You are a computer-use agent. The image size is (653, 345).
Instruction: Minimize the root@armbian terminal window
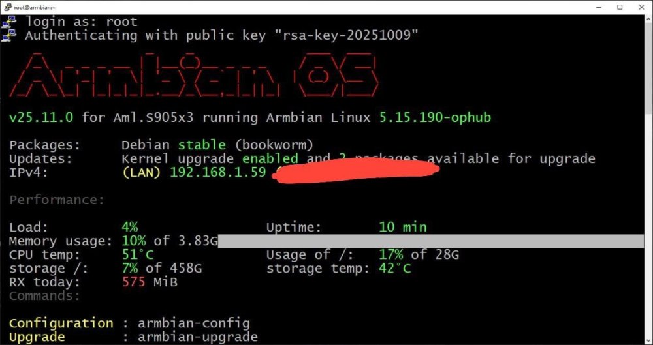pyautogui.click(x=598, y=7)
